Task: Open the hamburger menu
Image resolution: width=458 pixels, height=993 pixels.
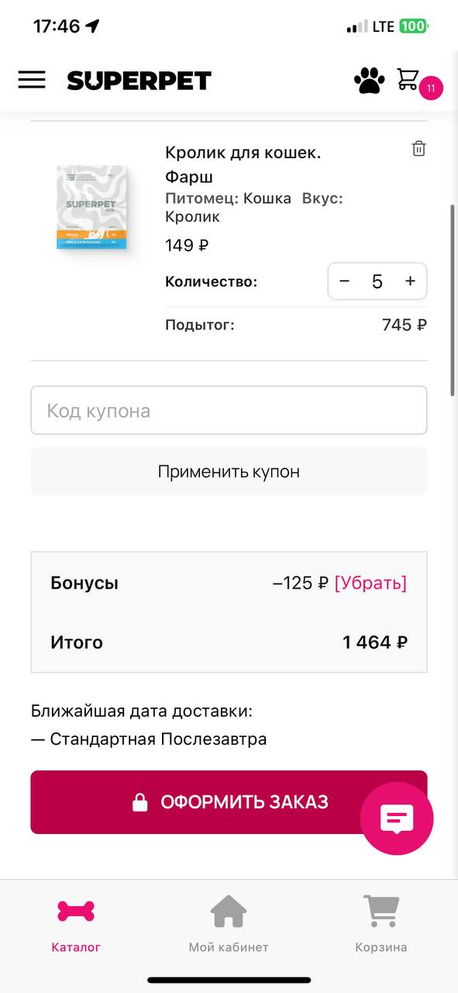Action: point(32,80)
